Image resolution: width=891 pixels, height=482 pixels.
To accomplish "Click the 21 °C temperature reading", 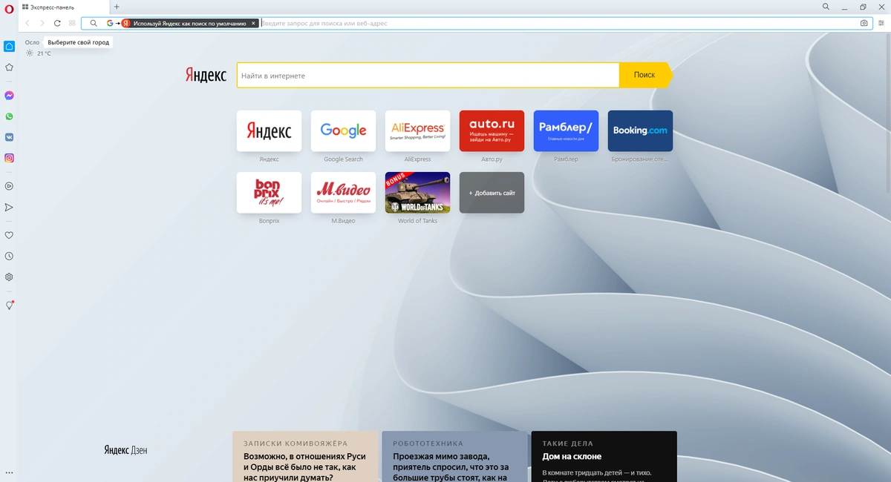I will pyautogui.click(x=44, y=53).
